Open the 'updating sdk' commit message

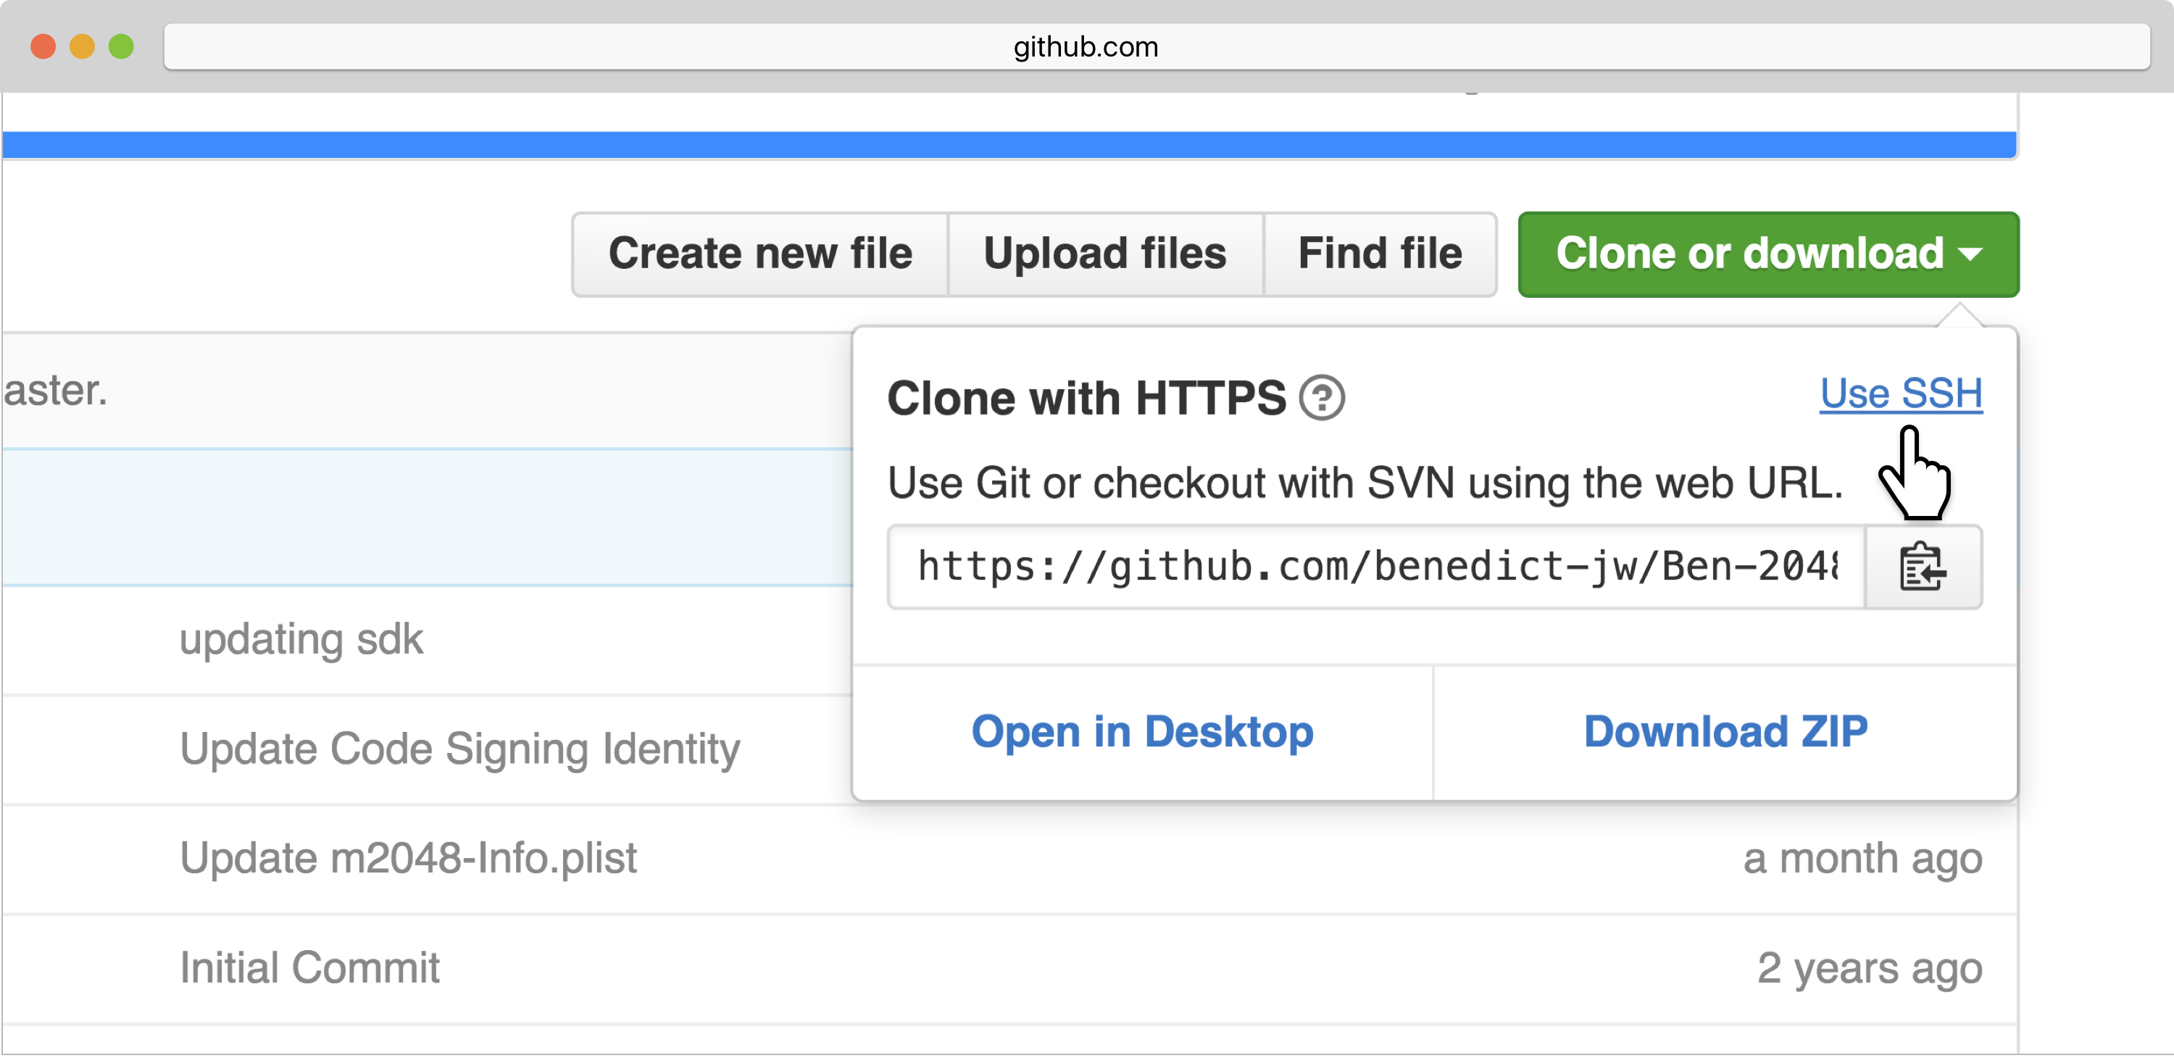coord(301,640)
